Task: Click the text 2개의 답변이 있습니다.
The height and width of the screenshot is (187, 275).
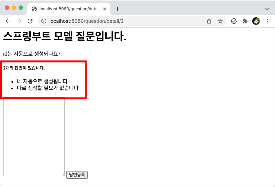Action: [x=24, y=68]
